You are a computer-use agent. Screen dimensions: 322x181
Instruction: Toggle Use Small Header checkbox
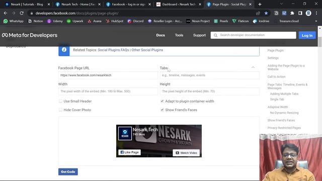pyautogui.click(x=60, y=101)
